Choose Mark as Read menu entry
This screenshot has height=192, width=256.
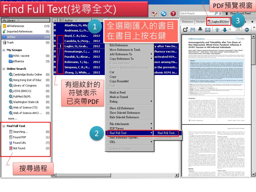click(x=130, y=92)
